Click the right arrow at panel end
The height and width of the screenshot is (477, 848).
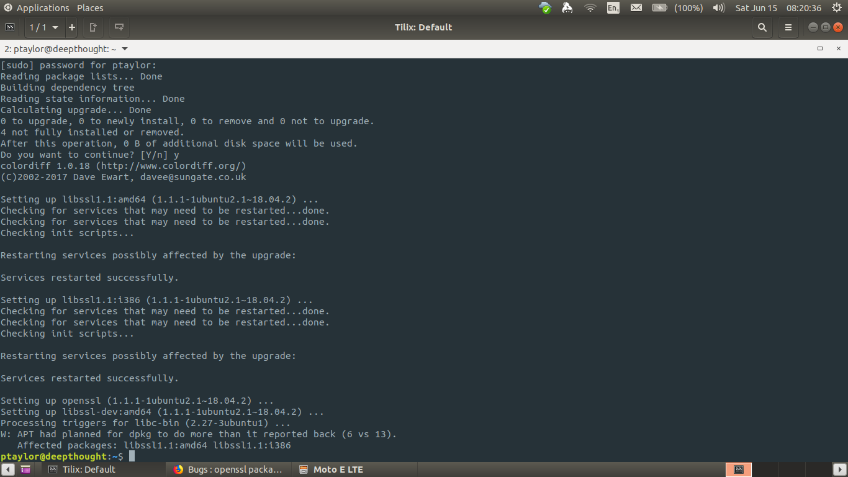[x=840, y=470]
